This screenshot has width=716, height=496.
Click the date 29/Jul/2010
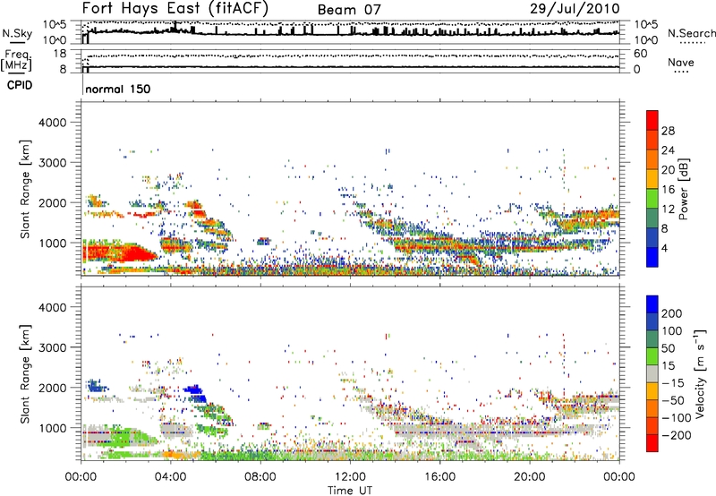pyautogui.click(x=575, y=9)
